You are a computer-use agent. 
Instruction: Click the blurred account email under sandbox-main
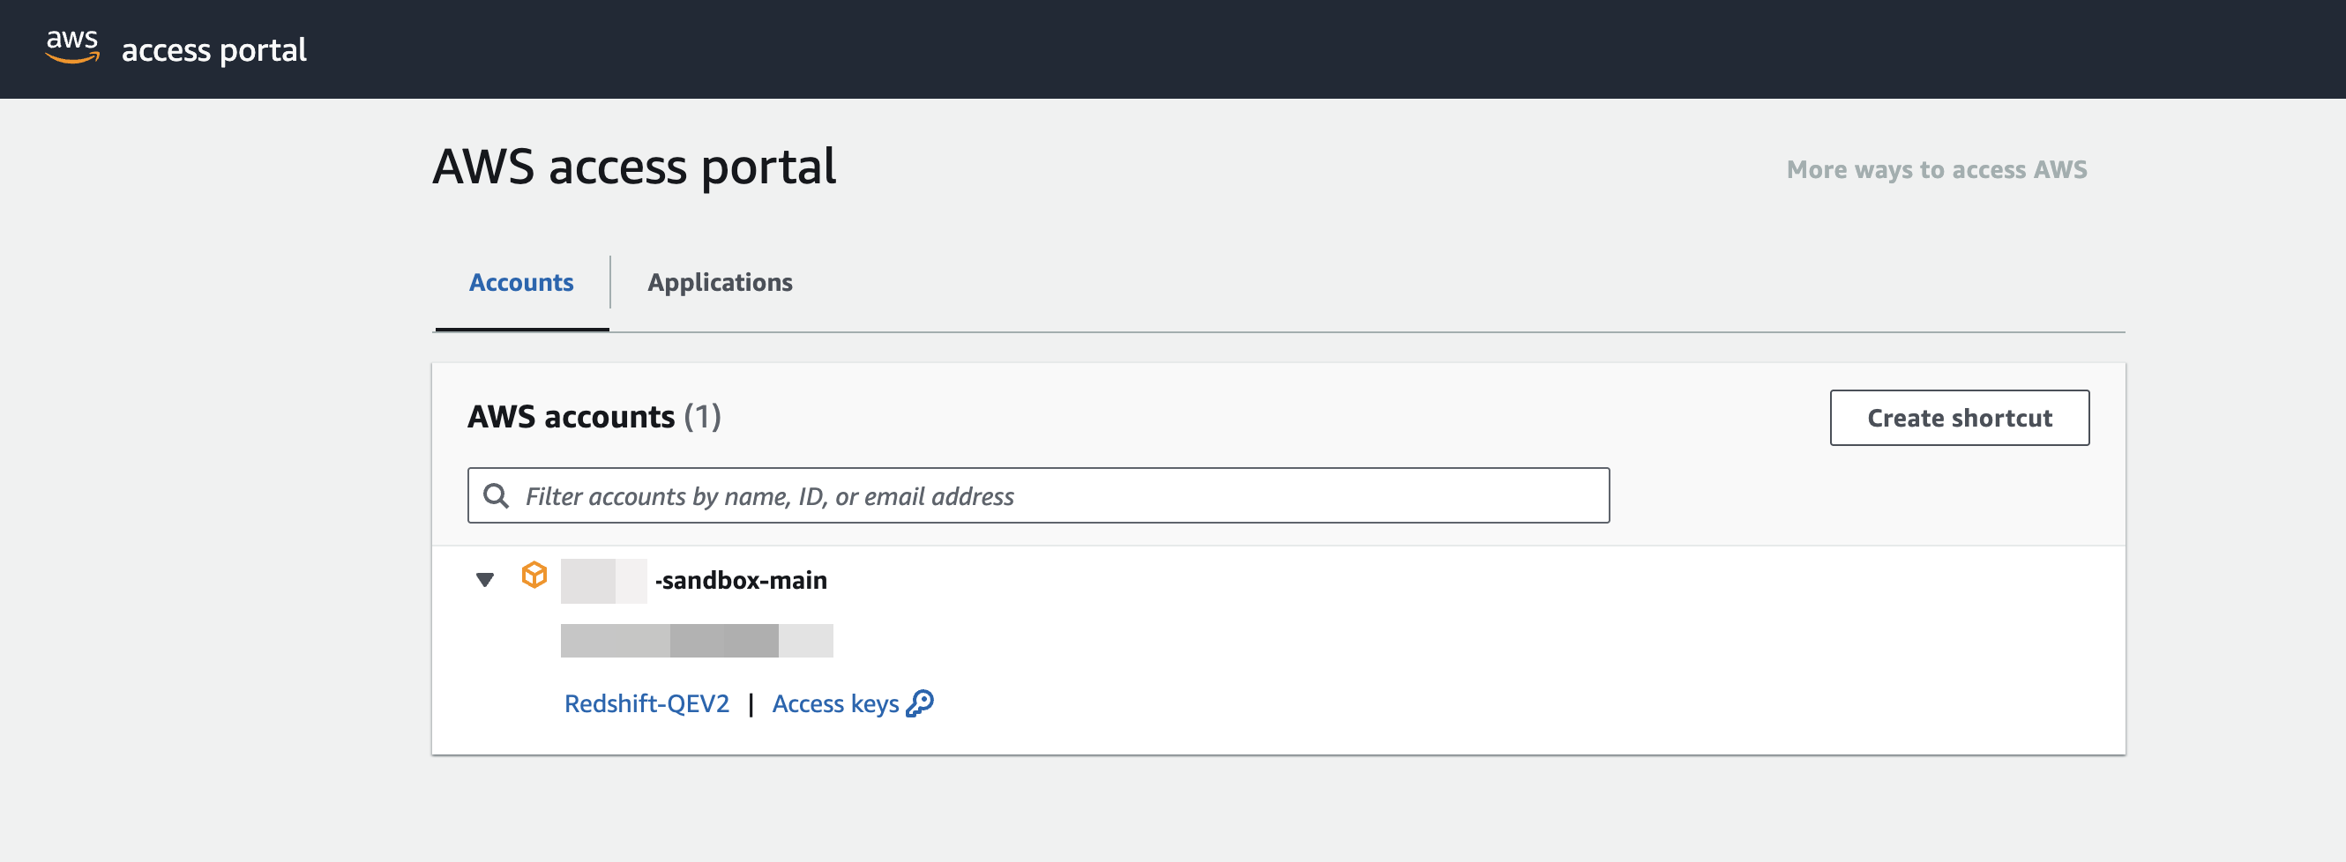coord(698,640)
